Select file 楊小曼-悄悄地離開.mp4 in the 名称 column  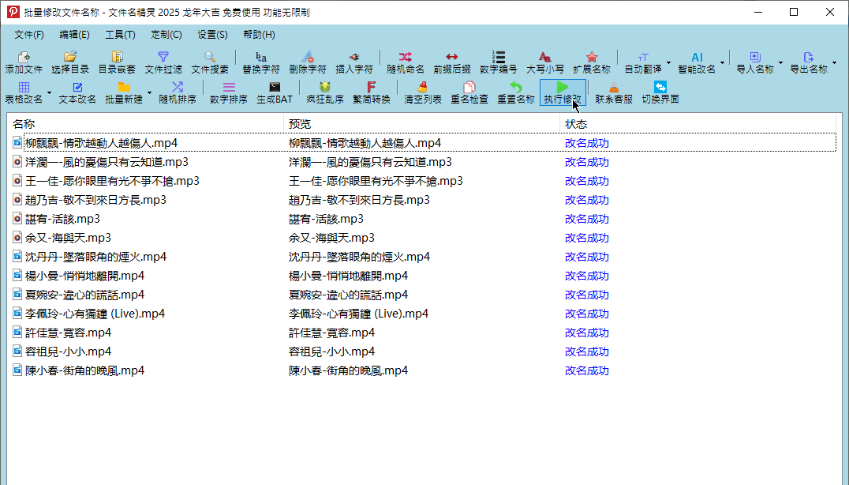point(85,276)
